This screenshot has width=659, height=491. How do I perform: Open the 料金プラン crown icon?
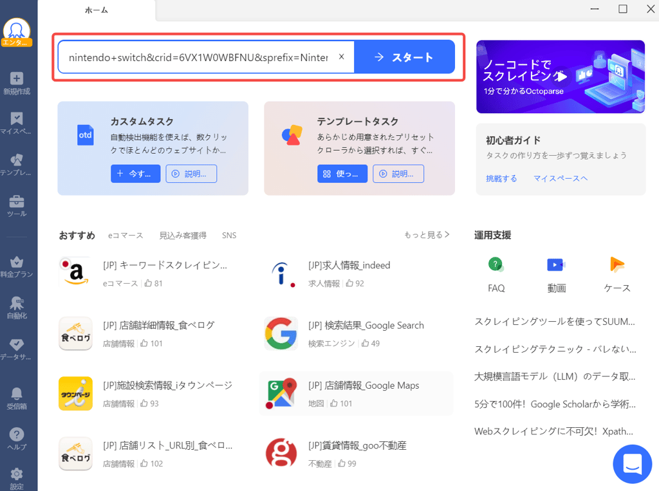coord(16,262)
